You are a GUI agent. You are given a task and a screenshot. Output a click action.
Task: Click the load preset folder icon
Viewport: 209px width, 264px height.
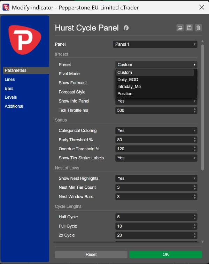[180, 28]
